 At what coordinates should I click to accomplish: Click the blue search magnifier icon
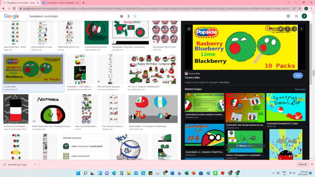point(135,16)
